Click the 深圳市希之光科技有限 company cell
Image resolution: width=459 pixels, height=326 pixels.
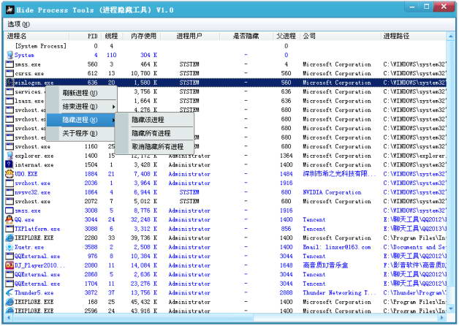click(339, 174)
